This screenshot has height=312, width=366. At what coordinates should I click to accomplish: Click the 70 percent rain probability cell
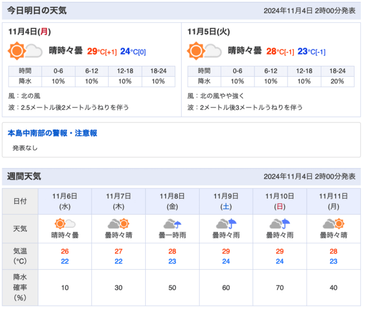pos(280,287)
